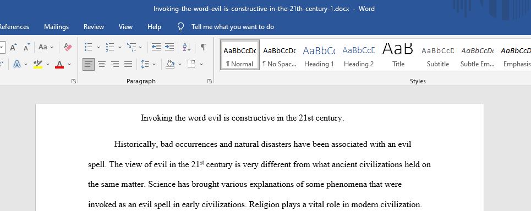Apply the yellow text highlight color

[x=38, y=64]
